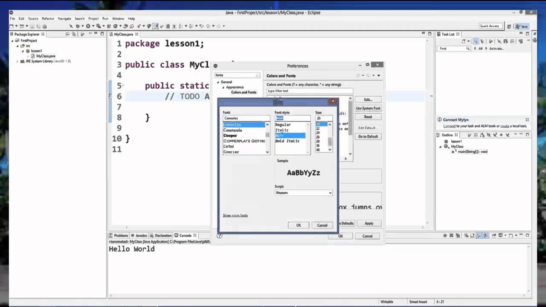Select MyClass.java in Package Explorer
Screen dimensions: 546x307
click(x=45, y=56)
